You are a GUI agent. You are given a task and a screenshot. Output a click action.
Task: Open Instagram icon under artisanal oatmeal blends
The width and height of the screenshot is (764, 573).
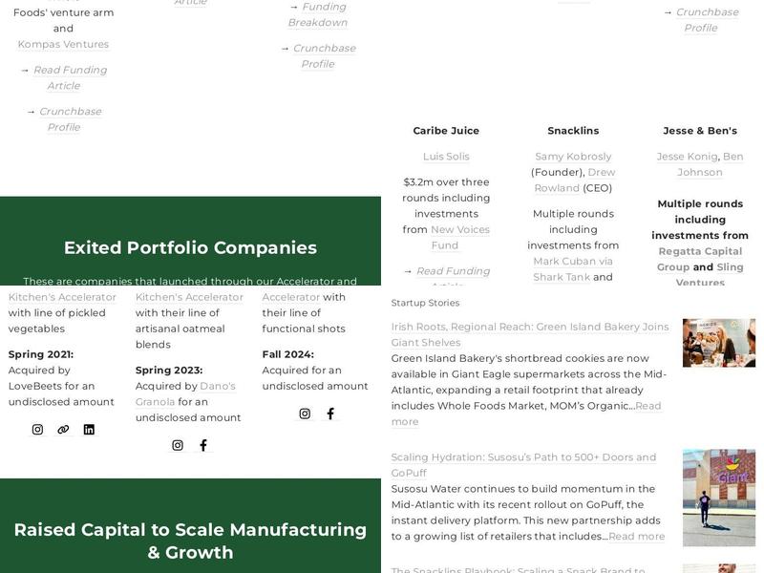pos(178,445)
